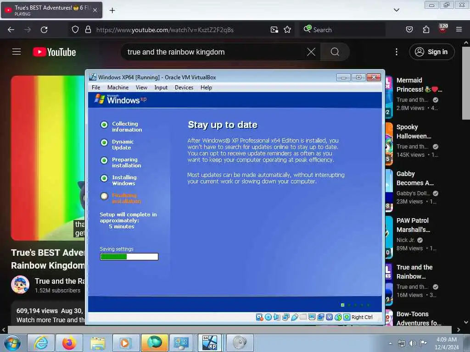Open Gabby Becomes A... recommended video

click(x=415, y=178)
